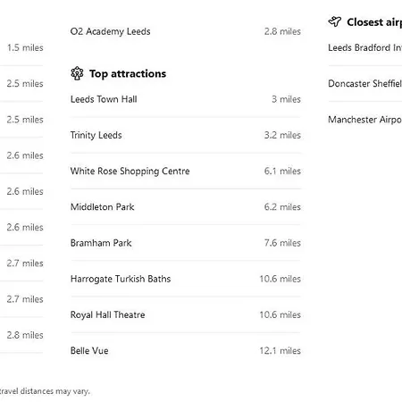Click the Top attractions ferris wheel icon
The width and height of the screenshot is (402, 402).
[77, 73]
